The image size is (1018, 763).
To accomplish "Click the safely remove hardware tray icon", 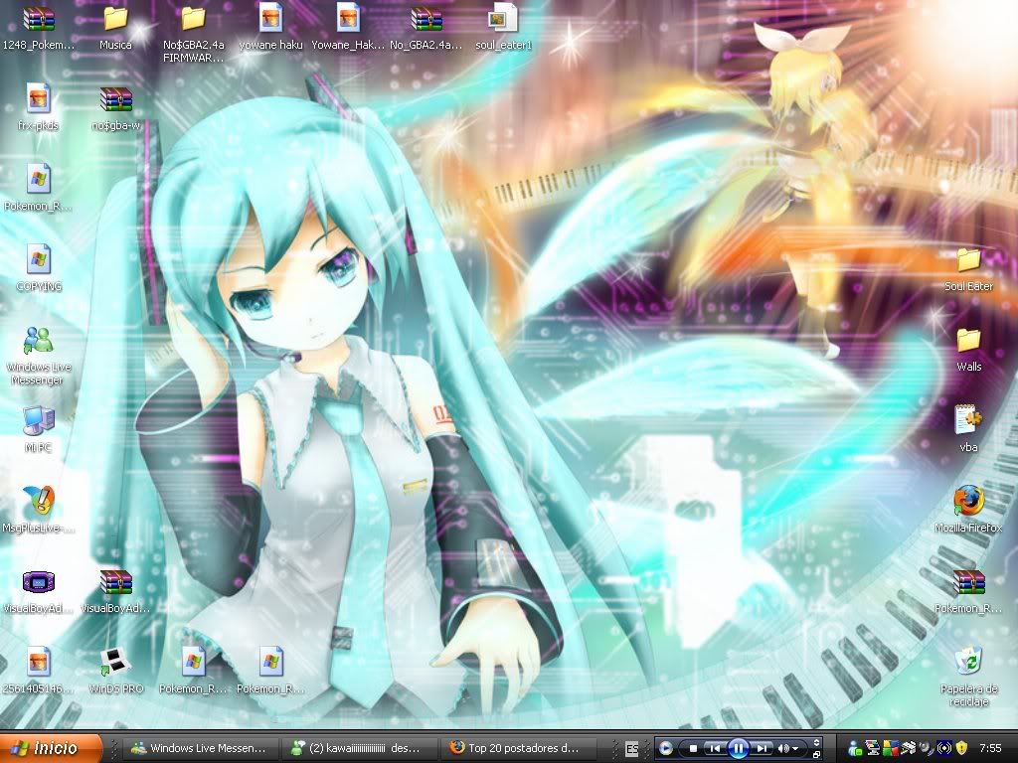I will [909, 749].
